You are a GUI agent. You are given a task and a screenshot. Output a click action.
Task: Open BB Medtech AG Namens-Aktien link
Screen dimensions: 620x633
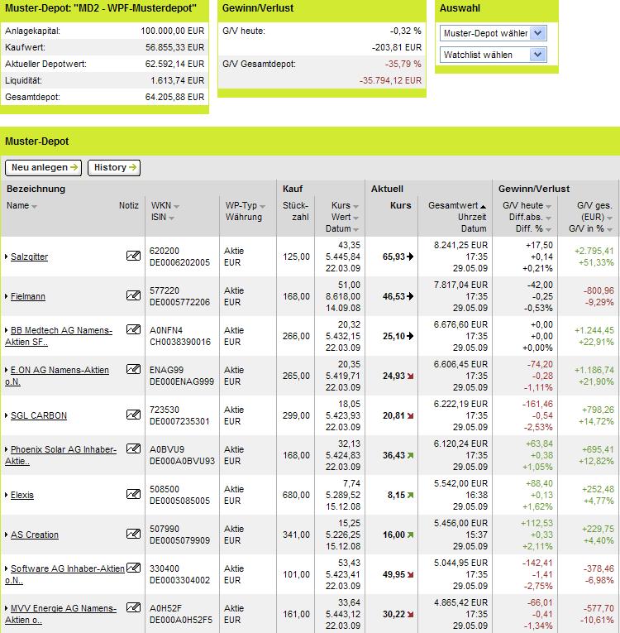[x=59, y=336]
